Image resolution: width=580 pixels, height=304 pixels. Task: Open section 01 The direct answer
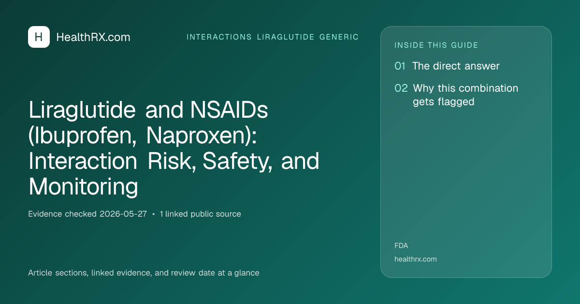[x=447, y=66]
